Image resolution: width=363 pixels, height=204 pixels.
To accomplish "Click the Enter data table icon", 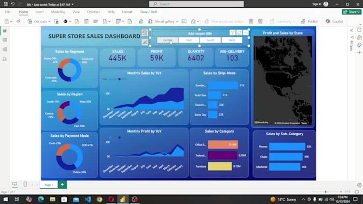I will coord(86,21).
